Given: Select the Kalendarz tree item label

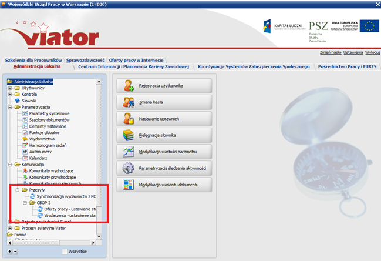Looking at the screenshot, I should click(38, 158).
